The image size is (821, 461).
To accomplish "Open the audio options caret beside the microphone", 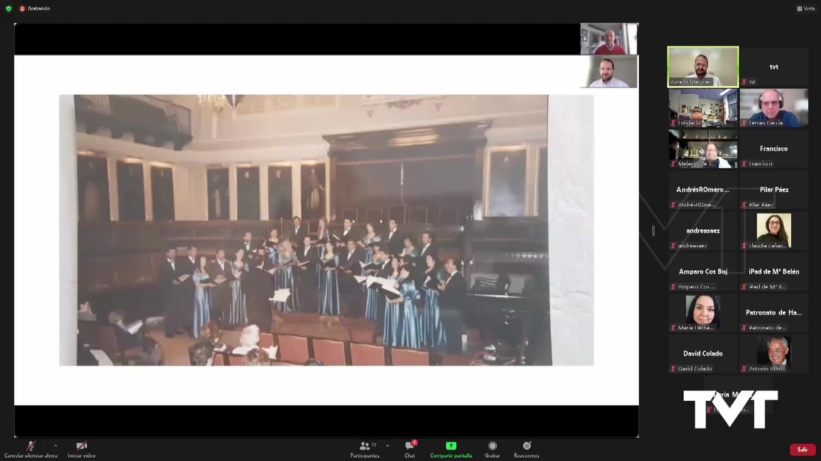I will pyautogui.click(x=55, y=446).
